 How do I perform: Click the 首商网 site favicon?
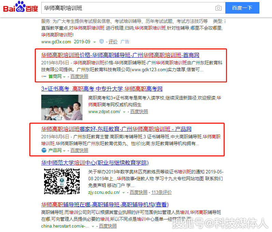44,76
